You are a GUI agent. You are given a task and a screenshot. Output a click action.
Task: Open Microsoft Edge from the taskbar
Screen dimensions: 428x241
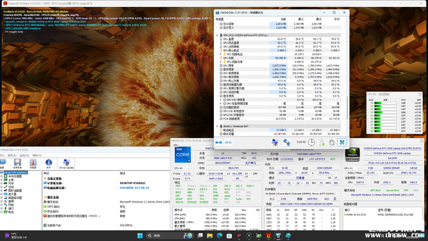(220, 235)
